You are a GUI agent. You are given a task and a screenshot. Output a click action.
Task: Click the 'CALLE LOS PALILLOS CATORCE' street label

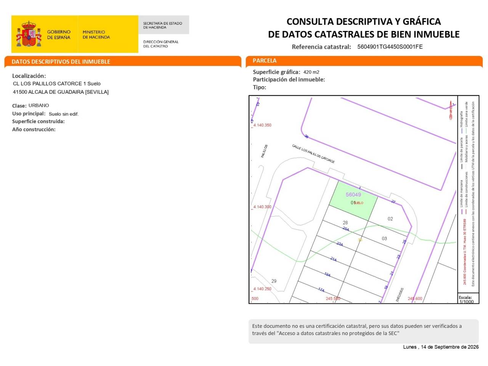click(x=313, y=154)
